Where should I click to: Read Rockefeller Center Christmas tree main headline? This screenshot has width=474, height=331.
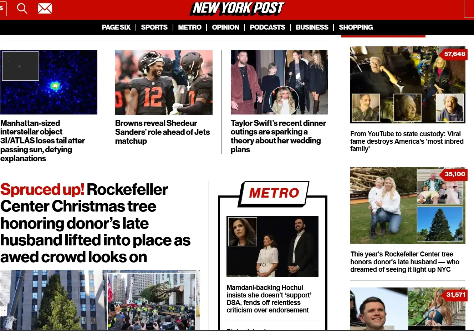click(x=95, y=223)
